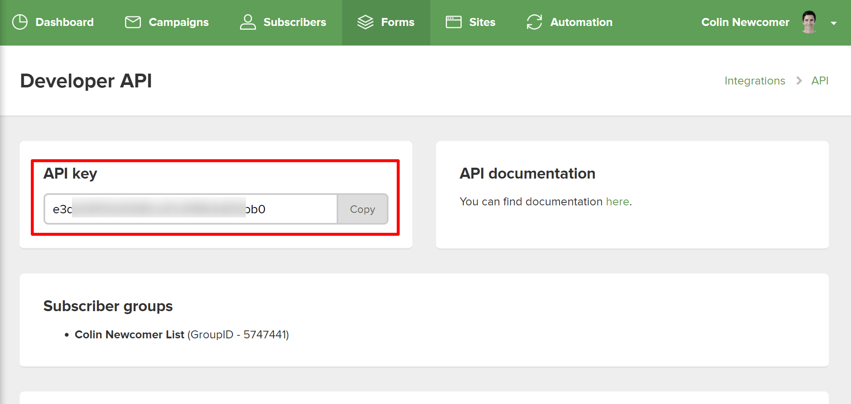The image size is (851, 404).
Task: Click the breadcrumb chevron beside Integrations
Action: pyautogui.click(x=799, y=81)
